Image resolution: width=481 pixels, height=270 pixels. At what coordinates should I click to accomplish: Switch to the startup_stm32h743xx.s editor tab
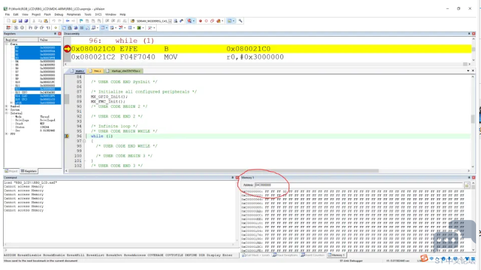124,71
